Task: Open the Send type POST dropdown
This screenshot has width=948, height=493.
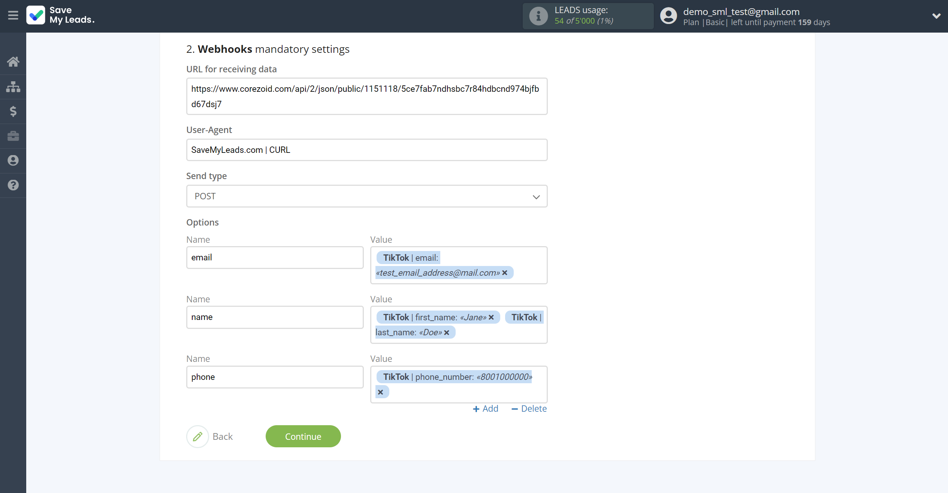Action: [367, 196]
